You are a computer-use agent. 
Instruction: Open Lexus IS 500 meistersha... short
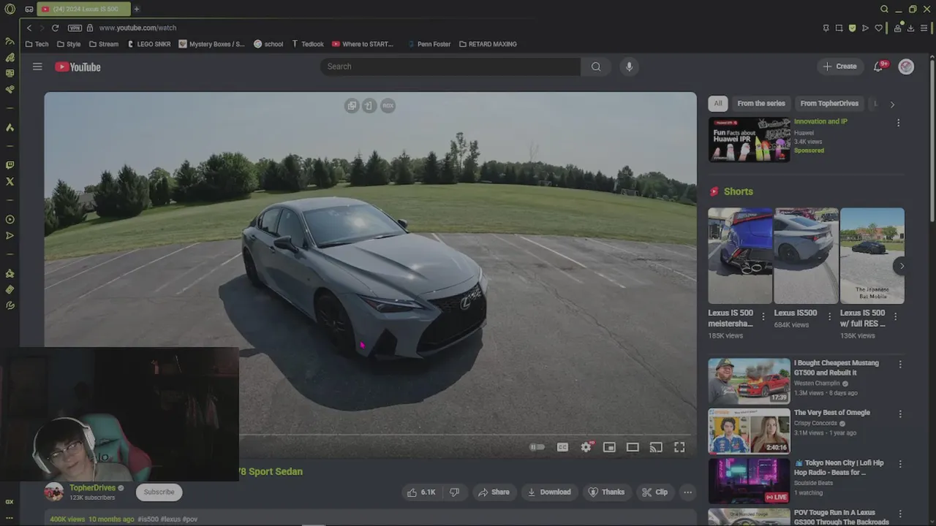pos(740,256)
